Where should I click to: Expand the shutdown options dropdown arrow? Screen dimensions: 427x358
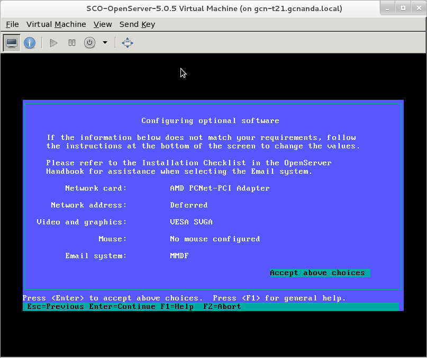click(x=105, y=43)
